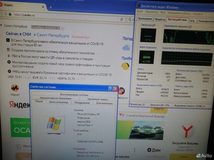Reload the page with refresh icon
This screenshot has width=214, height=160.
click(x=122, y=19)
